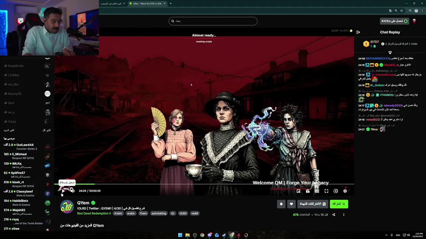Expand the gift leaderboard chevron in chat

point(390,52)
